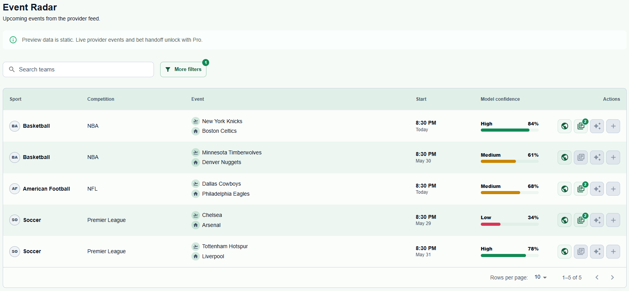Open globe icon for Timberwolves vs Nuggets
Screen dimensions: 629x291
[x=565, y=157]
